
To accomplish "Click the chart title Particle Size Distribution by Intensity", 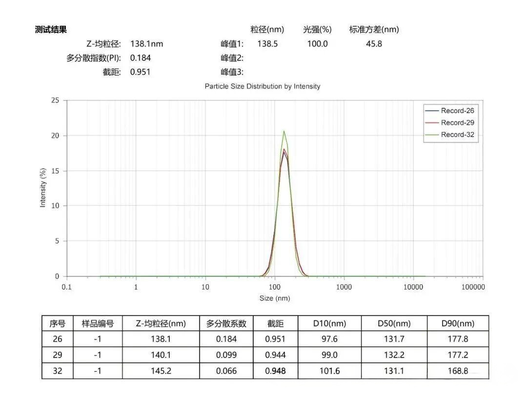I will click(263, 86).
